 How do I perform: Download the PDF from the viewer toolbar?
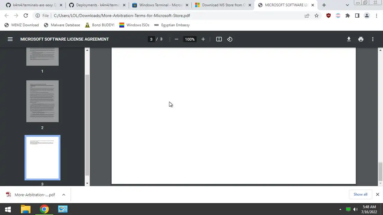click(x=349, y=39)
